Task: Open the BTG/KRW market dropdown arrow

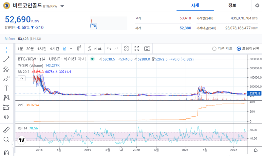Action: coord(62,6)
